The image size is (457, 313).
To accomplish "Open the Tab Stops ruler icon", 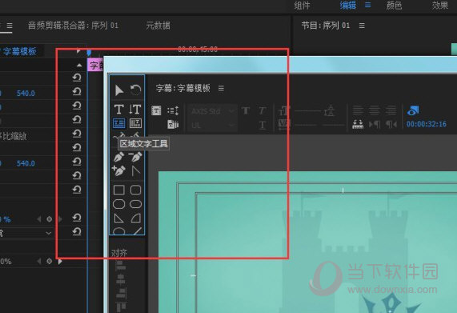I will tap(358, 124).
